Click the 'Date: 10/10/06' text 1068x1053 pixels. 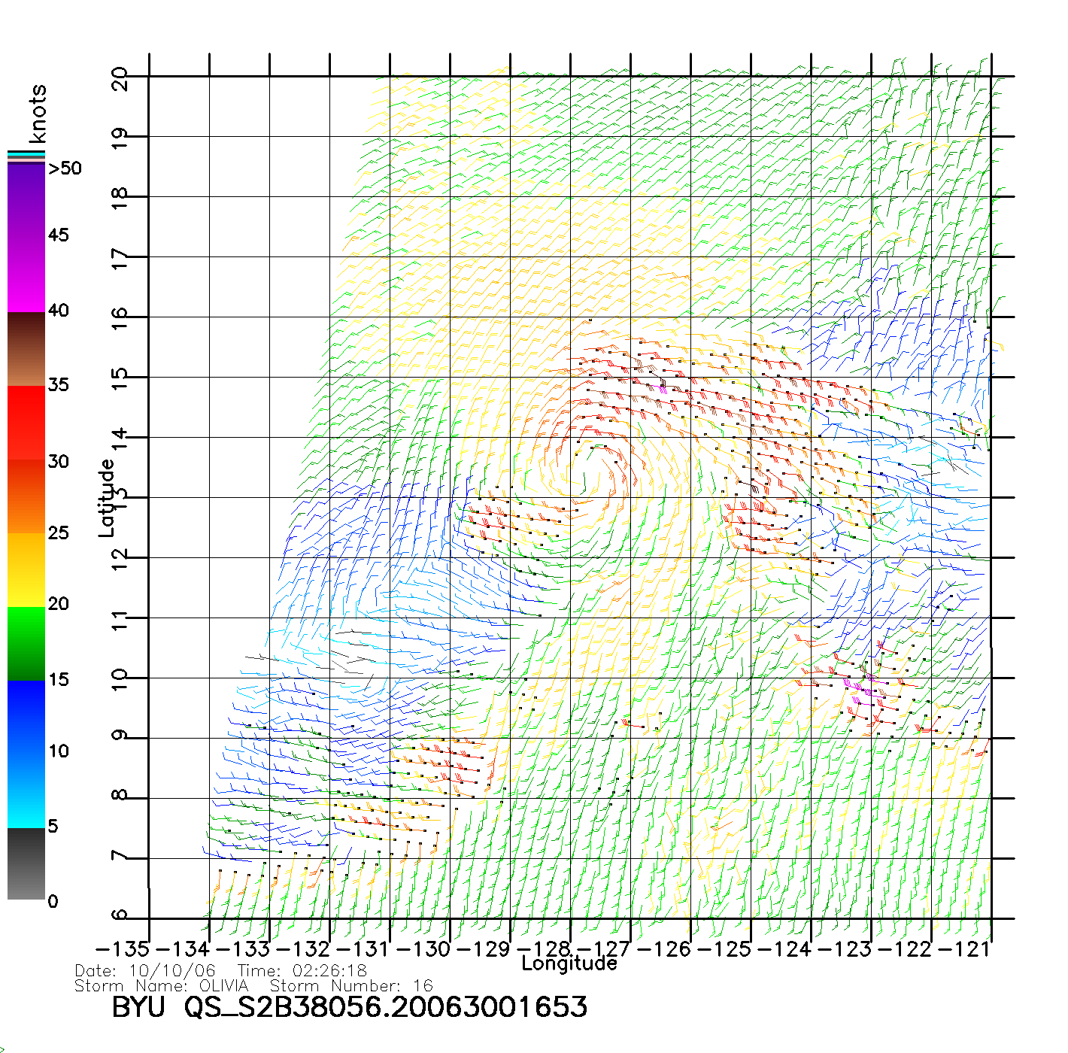(145, 971)
